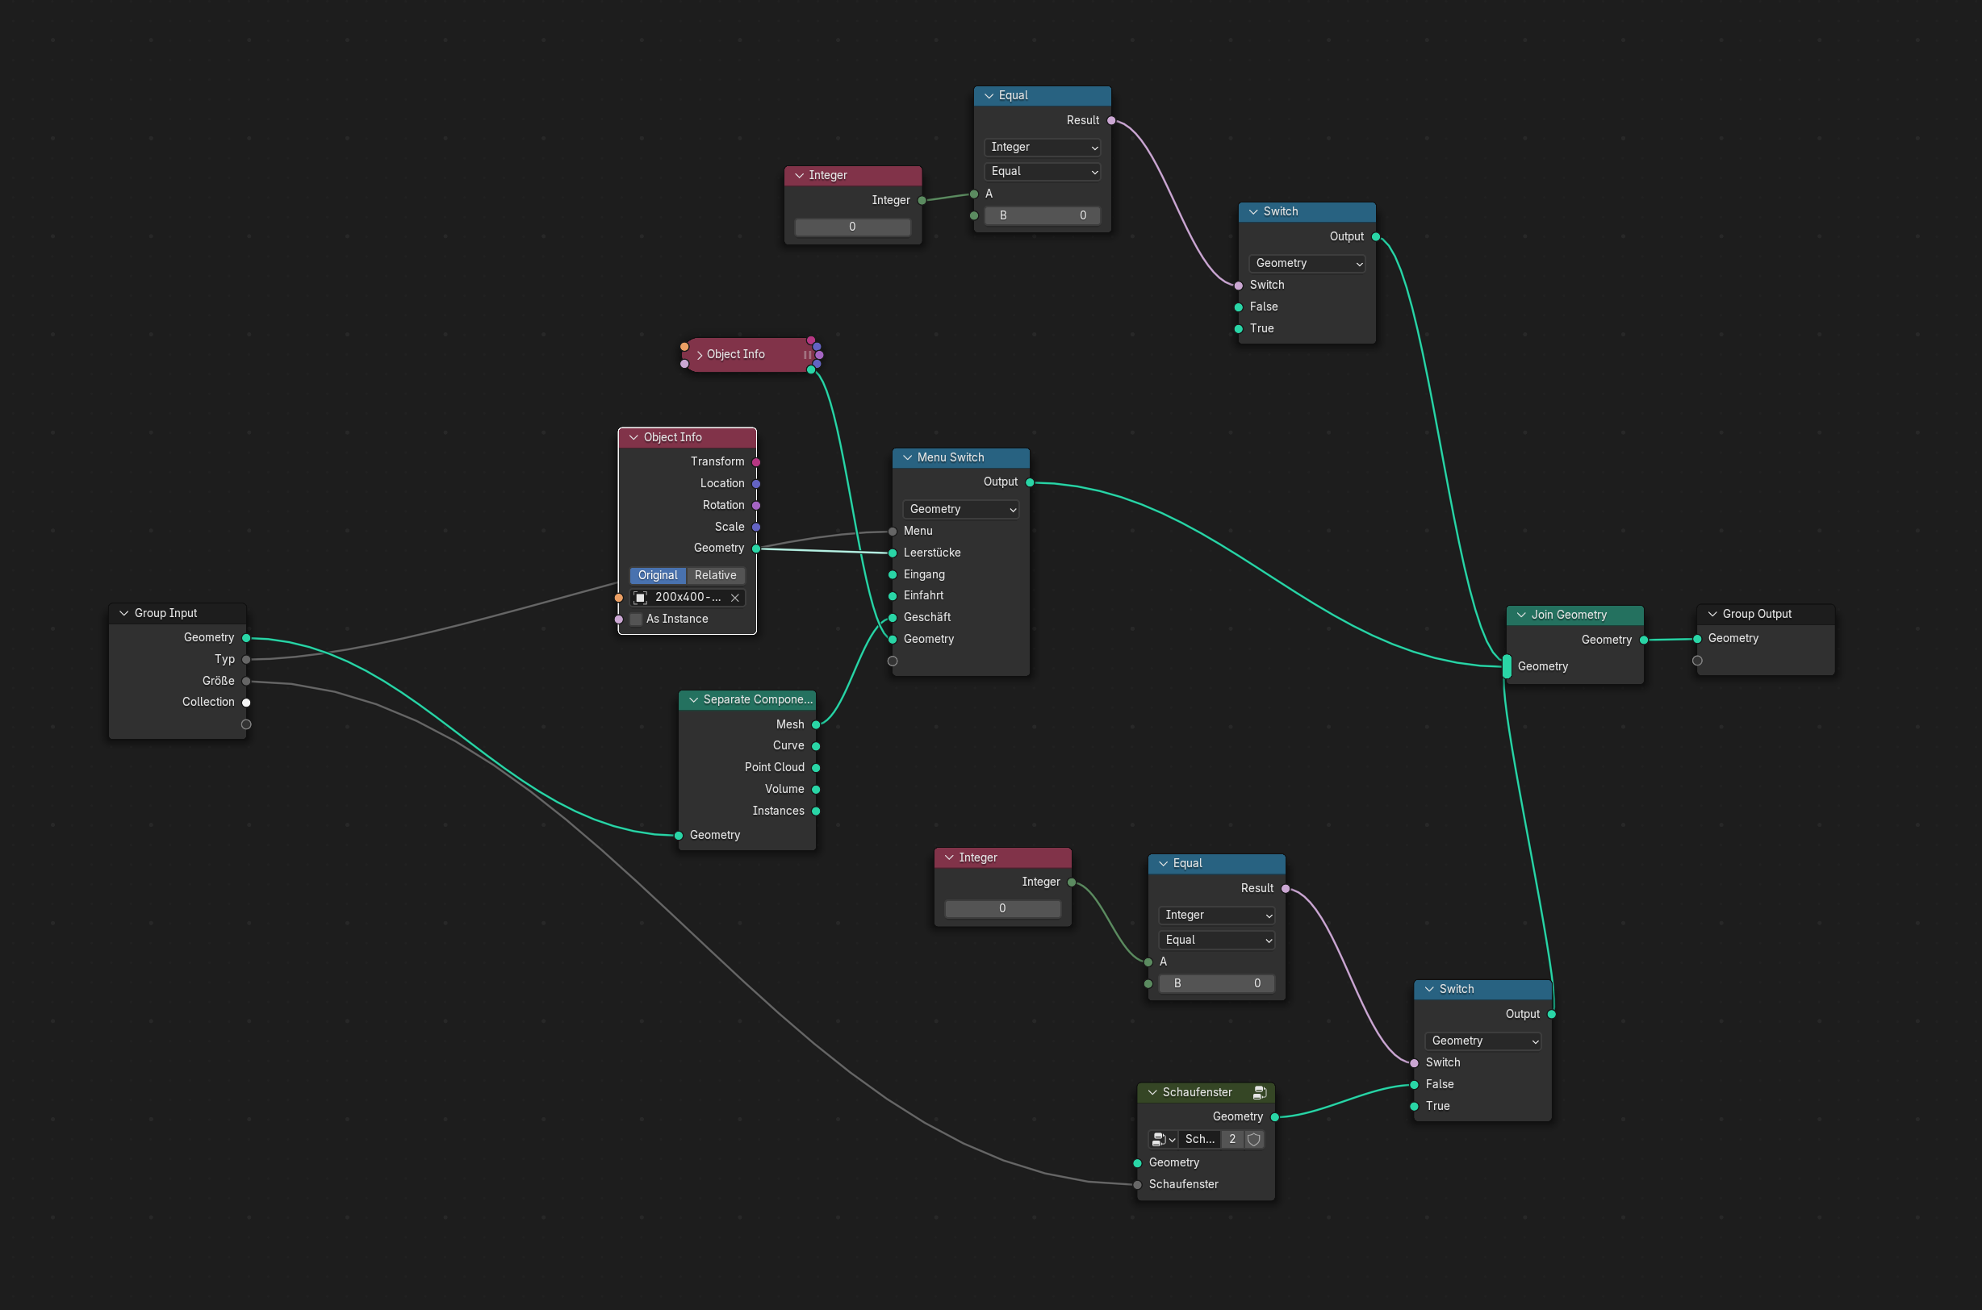Screen dimensions: 1982x1310
Task: Enable As Instance checkbox
Action: (x=636, y=619)
